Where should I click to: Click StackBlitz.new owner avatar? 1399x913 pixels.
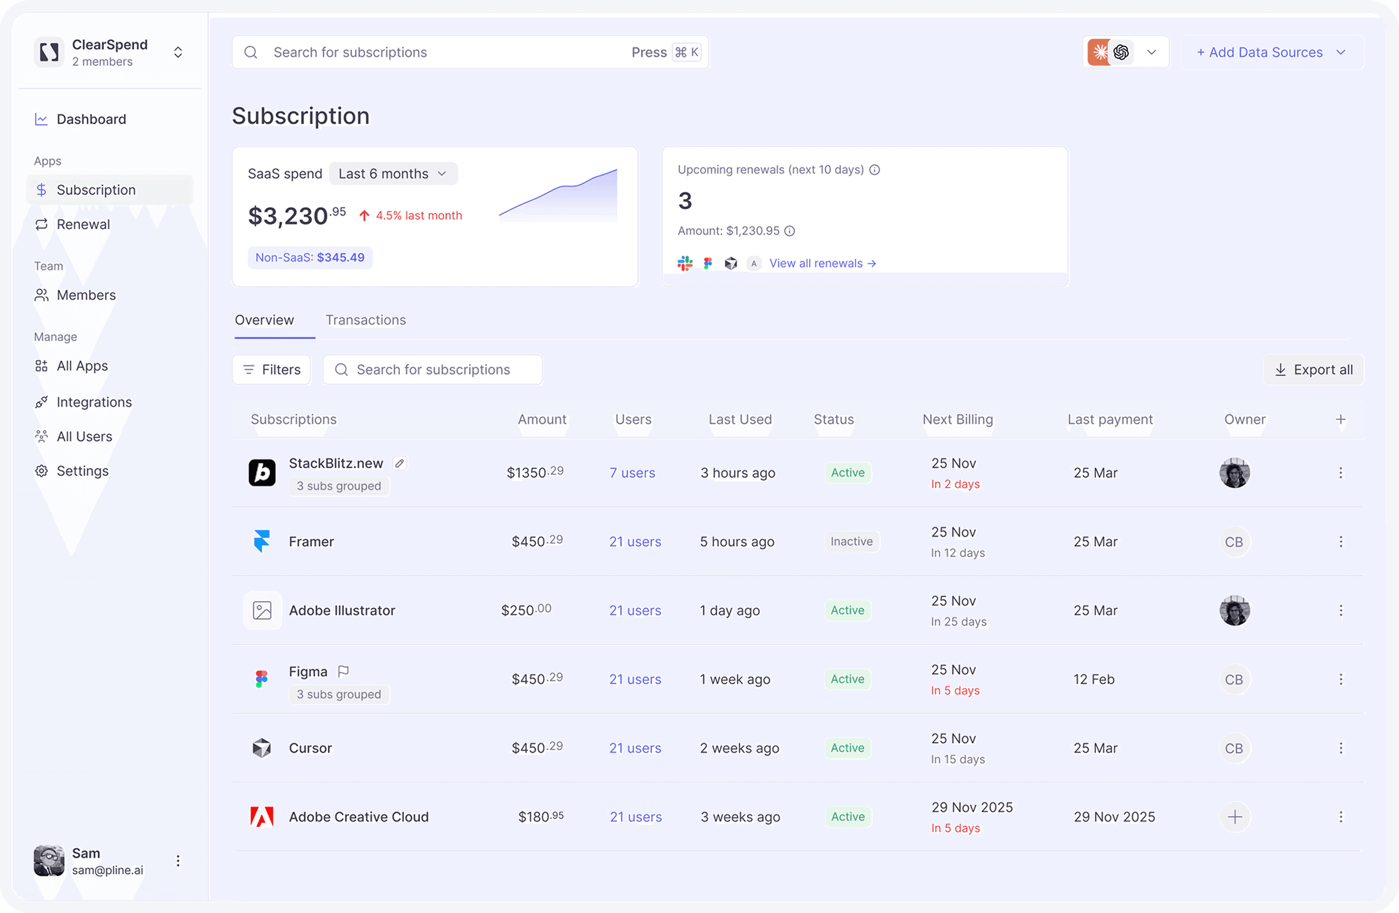pyautogui.click(x=1235, y=472)
